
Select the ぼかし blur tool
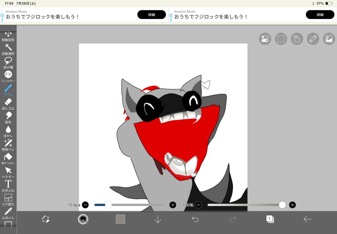pyautogui.click(x=8, y=131)
